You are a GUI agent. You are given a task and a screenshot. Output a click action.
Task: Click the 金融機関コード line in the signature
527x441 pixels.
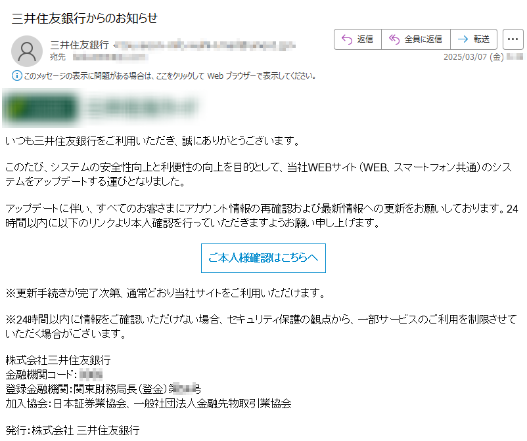tap(54, 375)
